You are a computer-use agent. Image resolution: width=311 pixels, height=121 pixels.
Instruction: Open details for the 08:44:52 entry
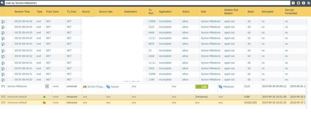pos(3,56)
